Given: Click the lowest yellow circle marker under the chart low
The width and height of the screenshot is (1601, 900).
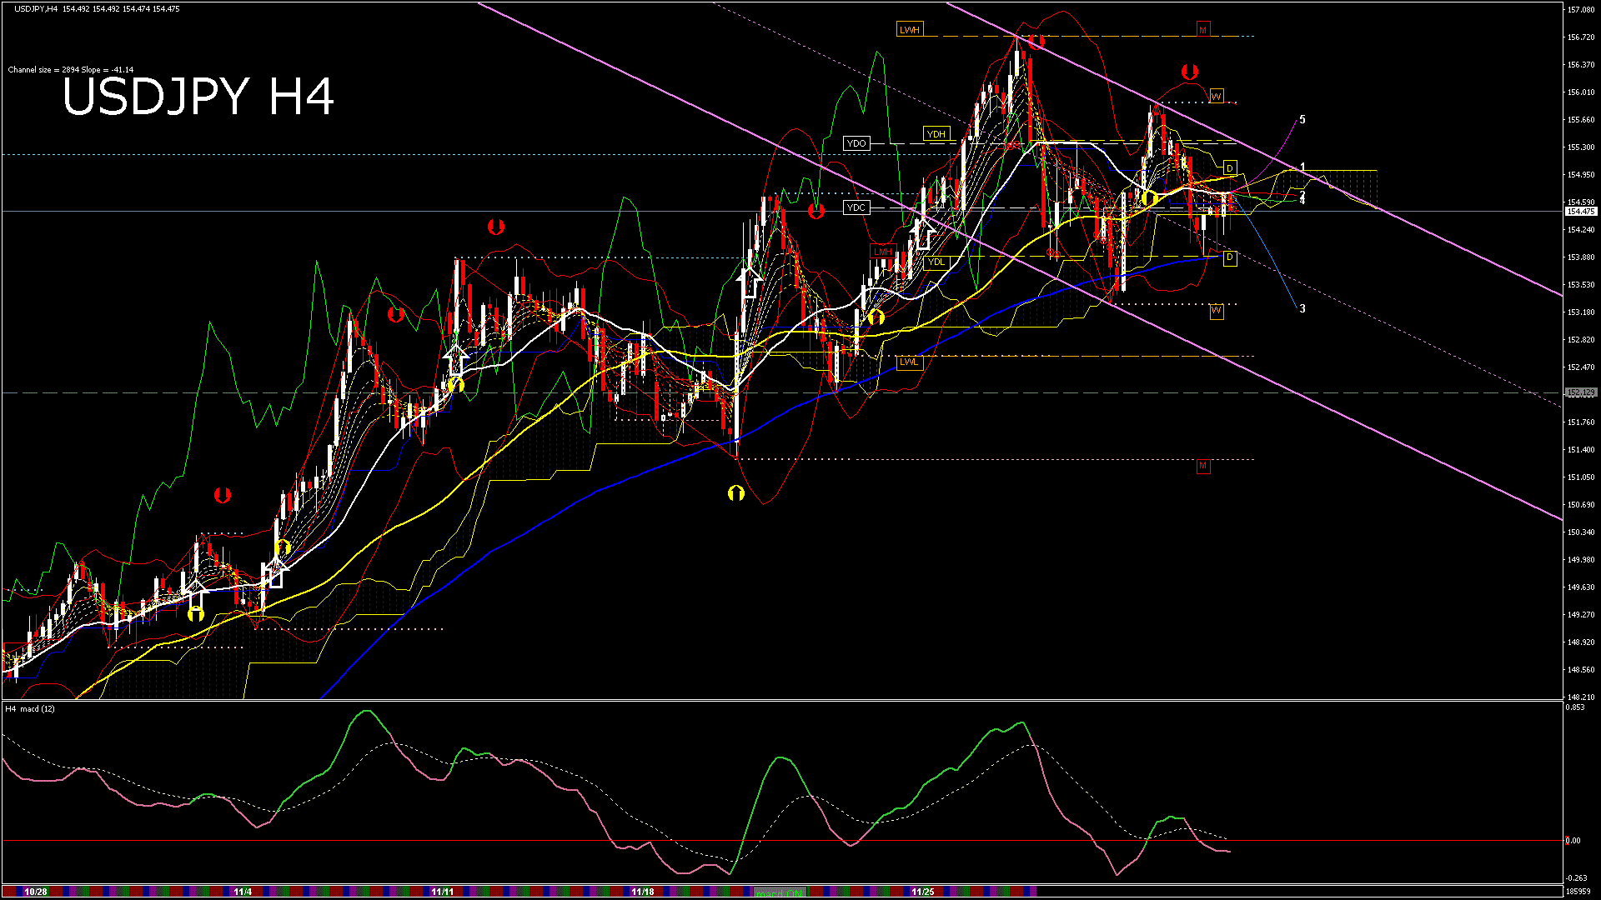Looking at the screenshot, I should pos(735,493).
